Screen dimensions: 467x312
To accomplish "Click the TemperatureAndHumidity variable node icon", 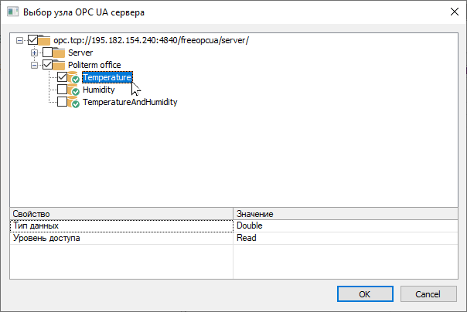I will pos(74,103).
